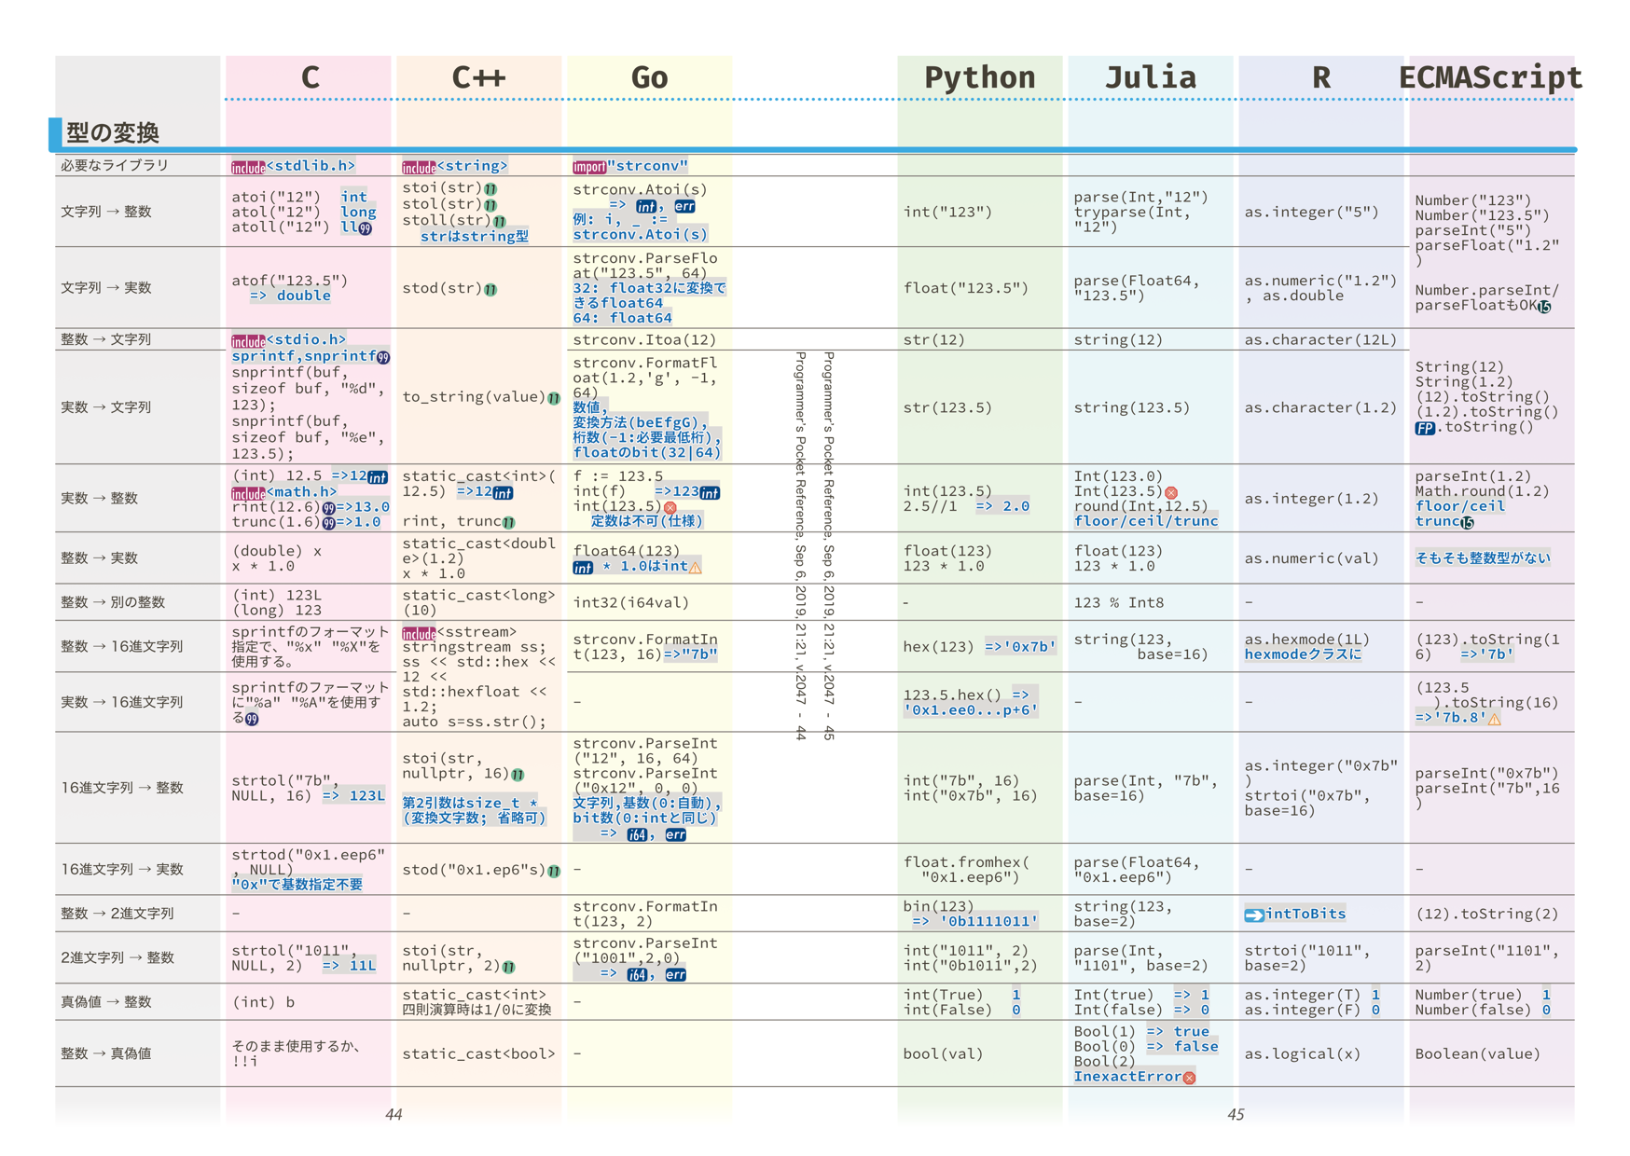This screenshot has height=1156, width=1630.
Task: Click the red error icon beside InexactError
Action: coord(1190,1078)
